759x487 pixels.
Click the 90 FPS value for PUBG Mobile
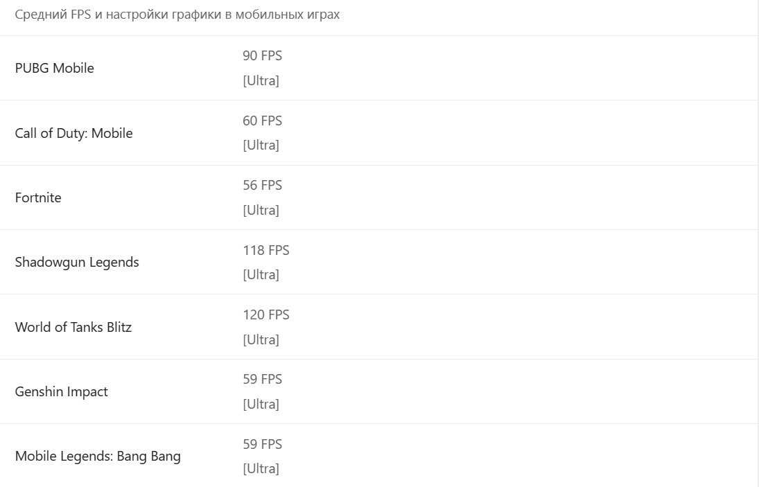[x=263, y=55]
